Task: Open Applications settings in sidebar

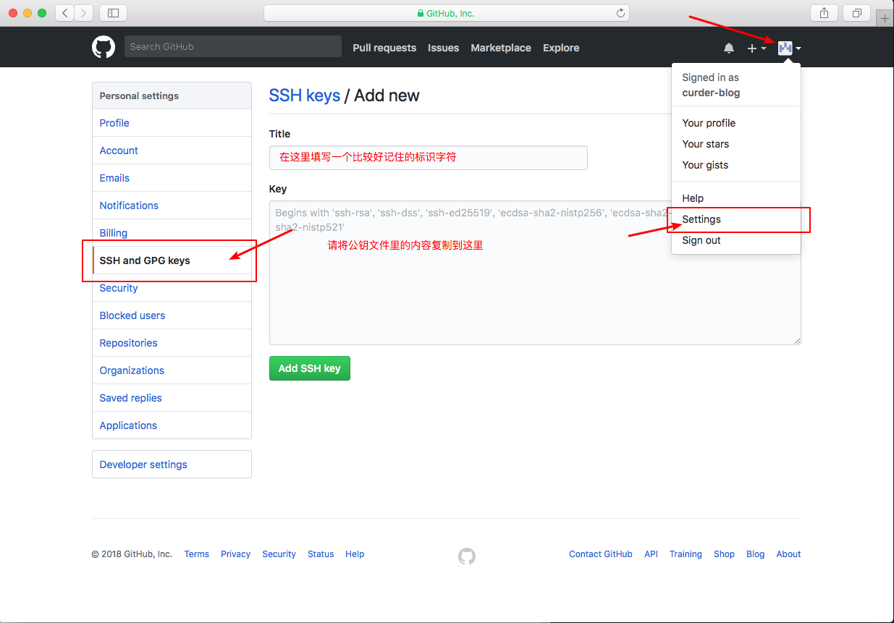Action: [172, 425]
